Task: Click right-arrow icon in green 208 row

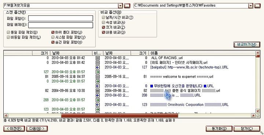Action: click(98, 100)
